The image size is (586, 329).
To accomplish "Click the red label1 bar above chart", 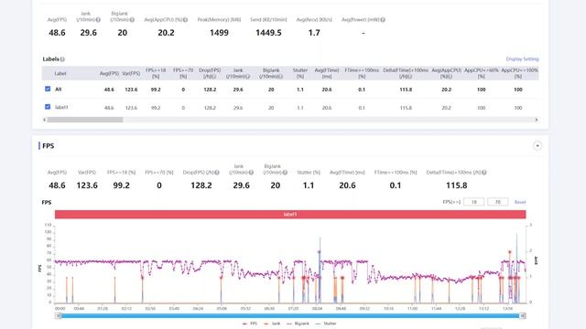I will click(x=290, y=215).
